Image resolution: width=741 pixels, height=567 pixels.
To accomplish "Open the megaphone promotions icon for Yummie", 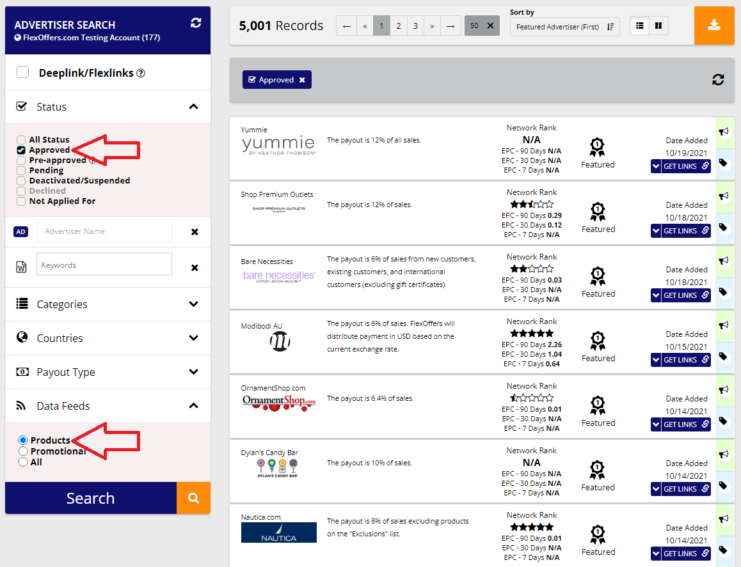I will coord(724,132).
